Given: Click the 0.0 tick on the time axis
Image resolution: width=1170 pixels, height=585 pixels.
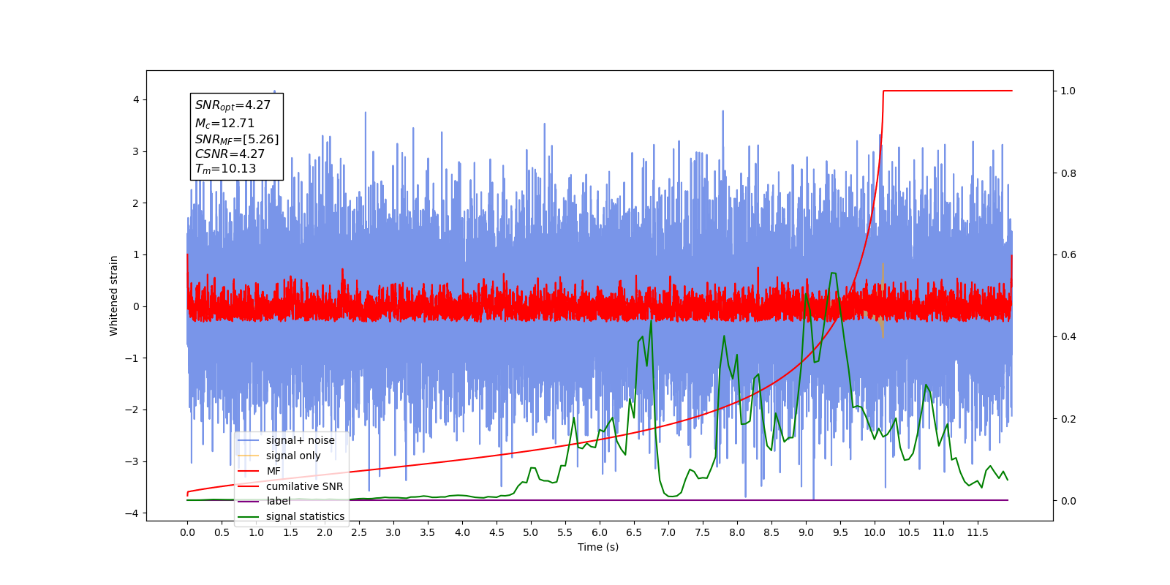Looking at the screenshot, I should click(187, 532).
